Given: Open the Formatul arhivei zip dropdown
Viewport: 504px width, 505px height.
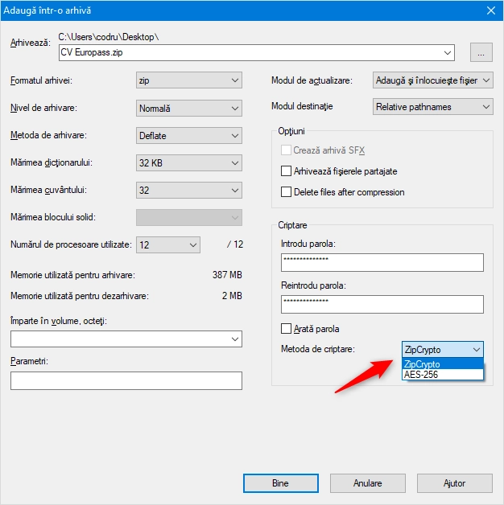Looking at the screenshot, I should click(189, 80).
